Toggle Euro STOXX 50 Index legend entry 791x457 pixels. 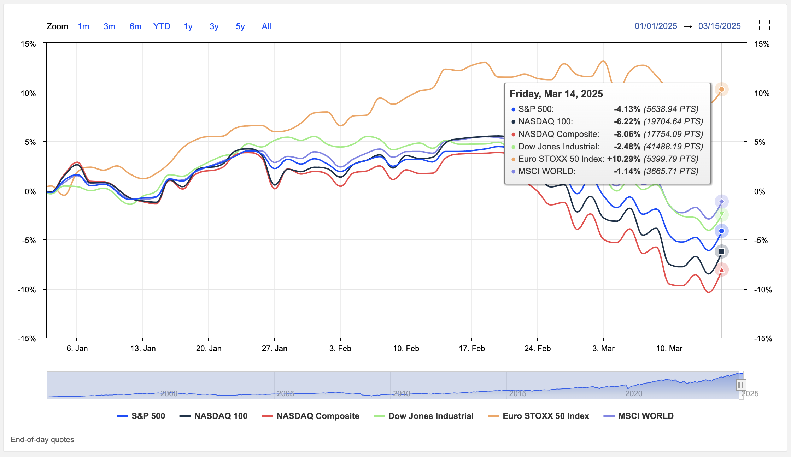(538, 416)
